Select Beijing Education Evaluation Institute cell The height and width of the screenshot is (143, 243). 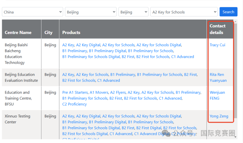pos(21,77)
